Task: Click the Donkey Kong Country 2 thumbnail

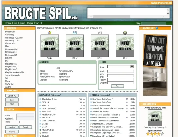Action: tap(155, 117)
